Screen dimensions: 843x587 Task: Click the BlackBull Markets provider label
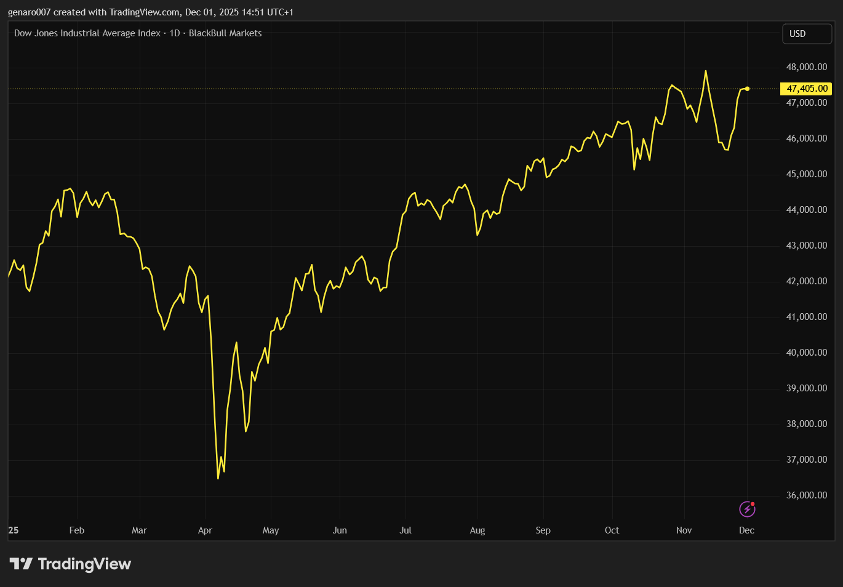pos(225,33)
